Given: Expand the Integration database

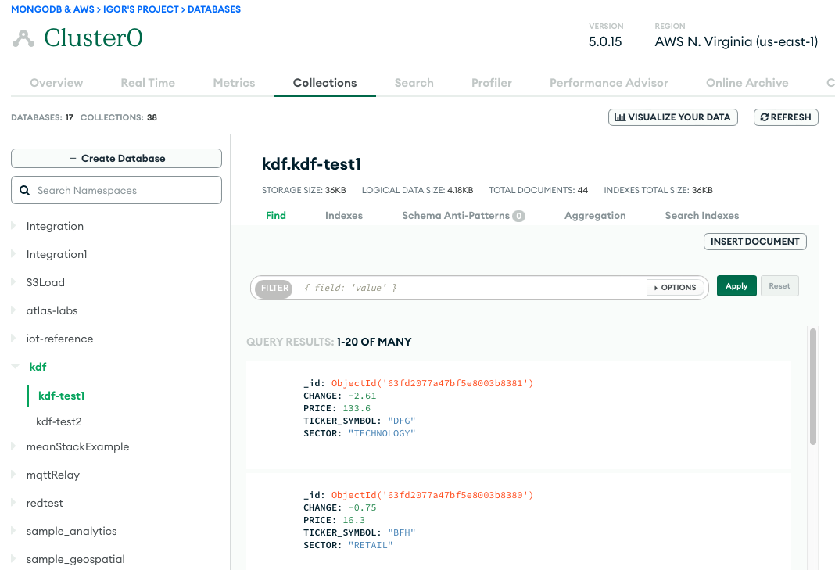Looking at the screenshot, I should [x=14, y=226].
